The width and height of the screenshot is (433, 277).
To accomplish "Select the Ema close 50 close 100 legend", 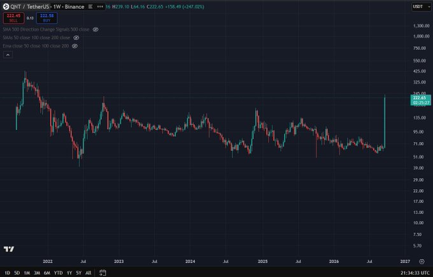I will tap(36, 46).
